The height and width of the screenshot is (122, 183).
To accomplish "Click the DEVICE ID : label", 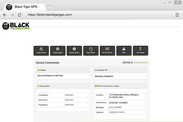I will pyautogui.click(x=128, y=63).
